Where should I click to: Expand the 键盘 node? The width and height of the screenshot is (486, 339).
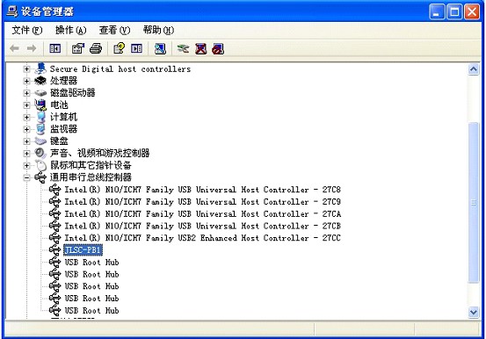tap(26, 141)
